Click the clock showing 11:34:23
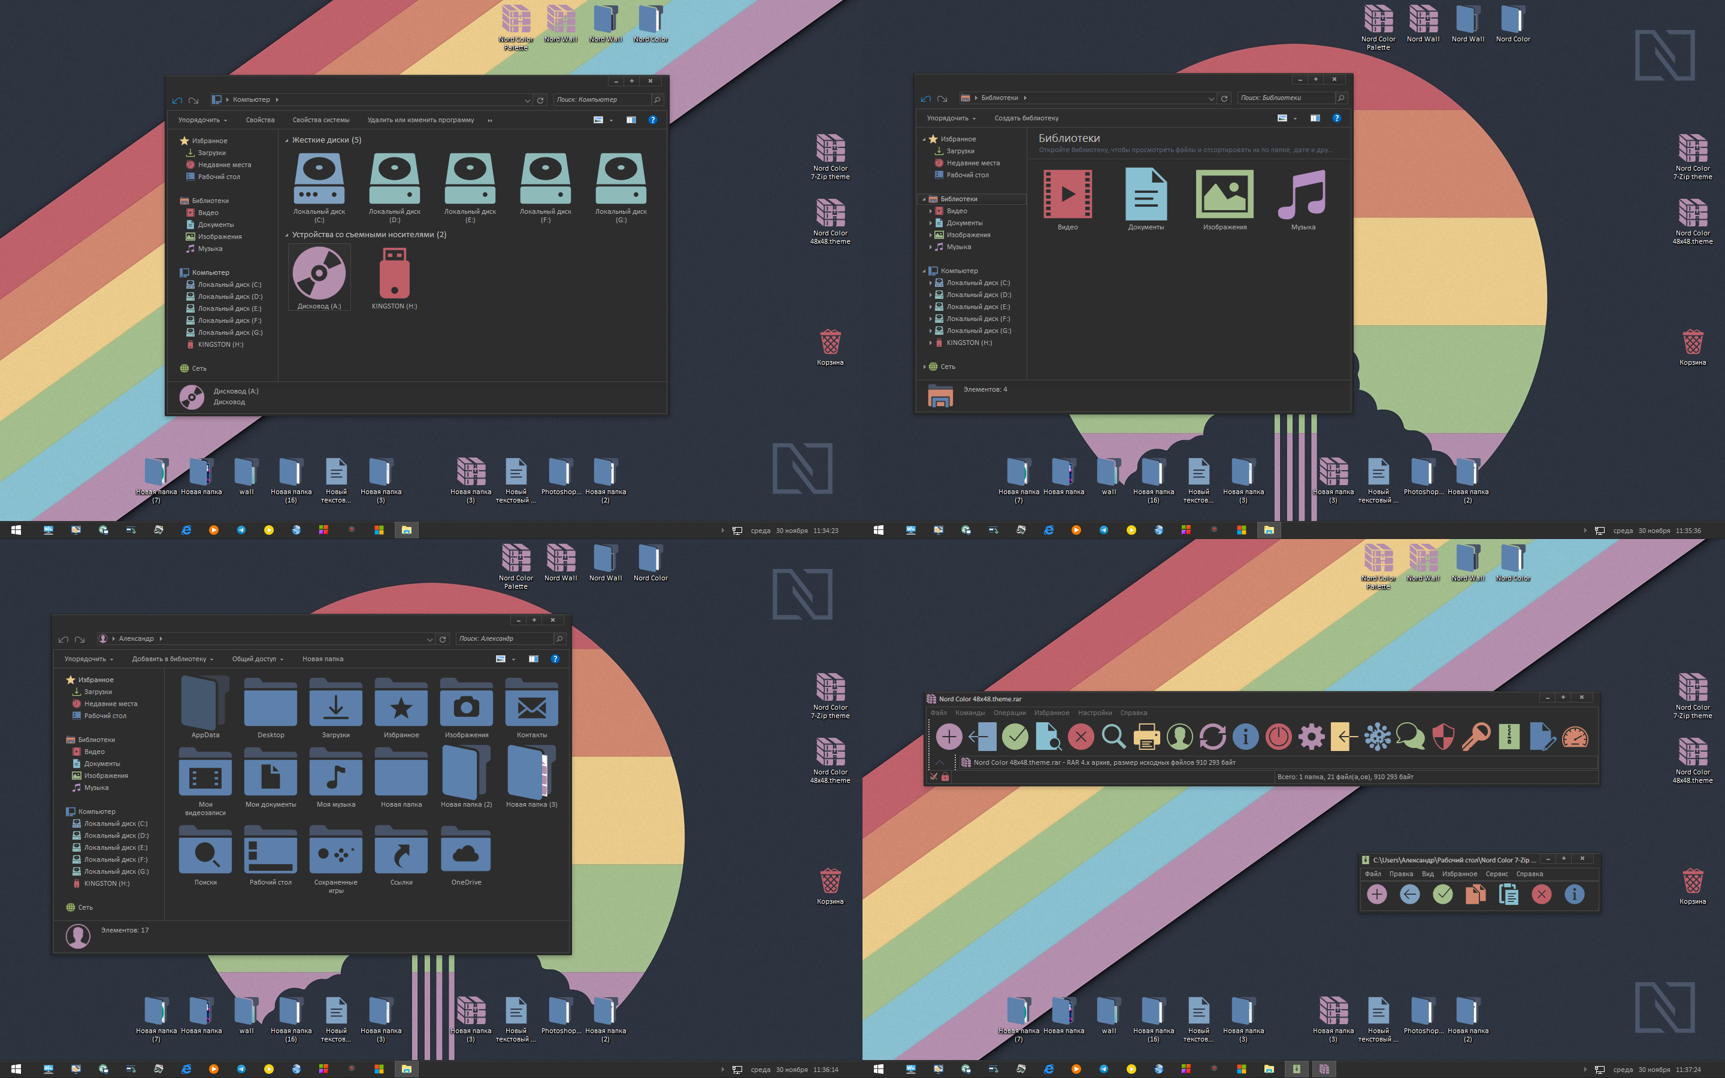This screenshot has height=1078, width=1725. tap(825, 531)
